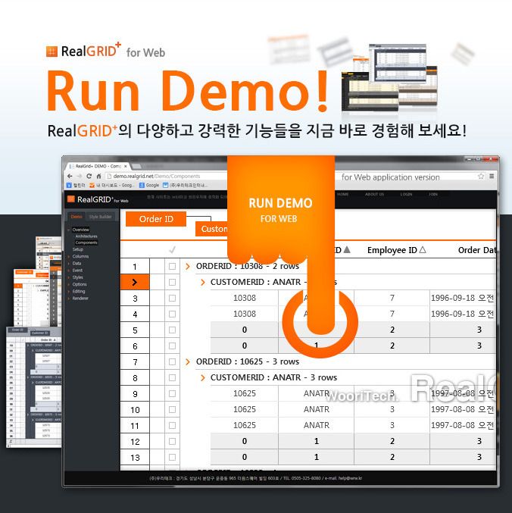Click the RealGRID+ for Web logo at top
The height and width of the screenshot is (513, 512).
coord(105,51)
